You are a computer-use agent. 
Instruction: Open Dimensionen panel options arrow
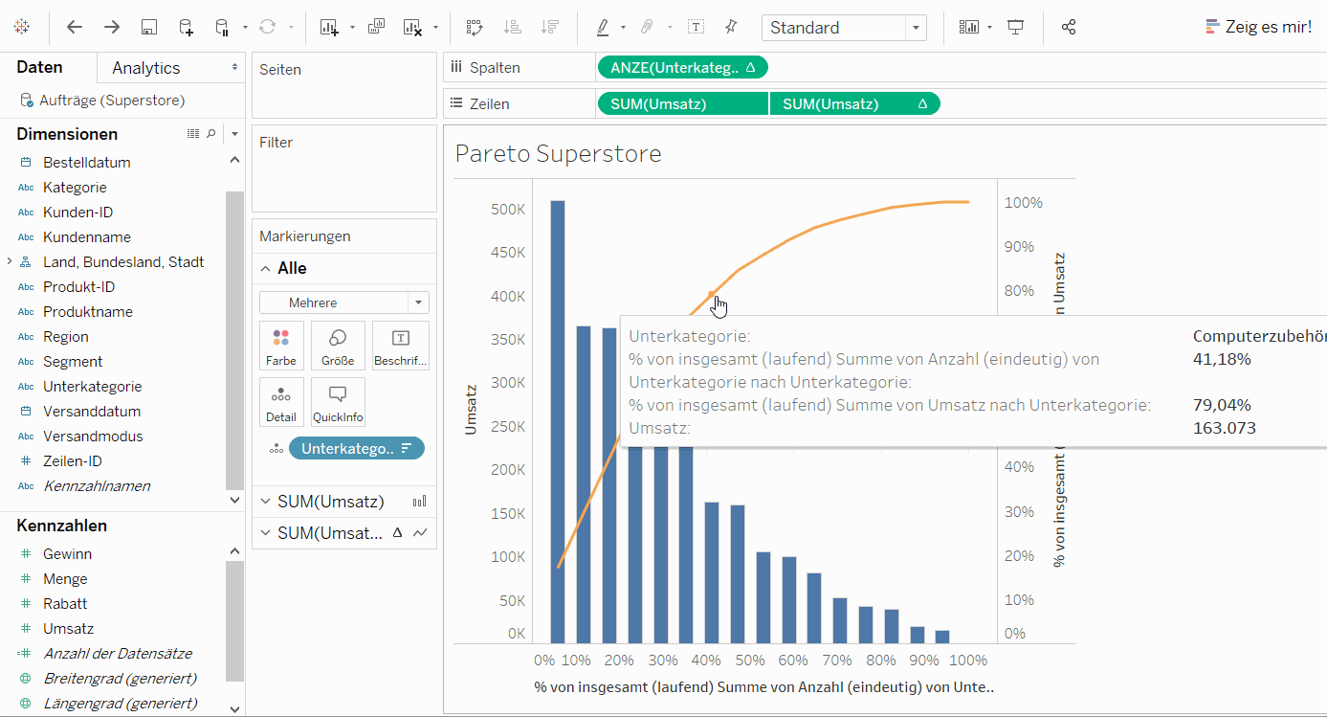[x=234, y=134]
